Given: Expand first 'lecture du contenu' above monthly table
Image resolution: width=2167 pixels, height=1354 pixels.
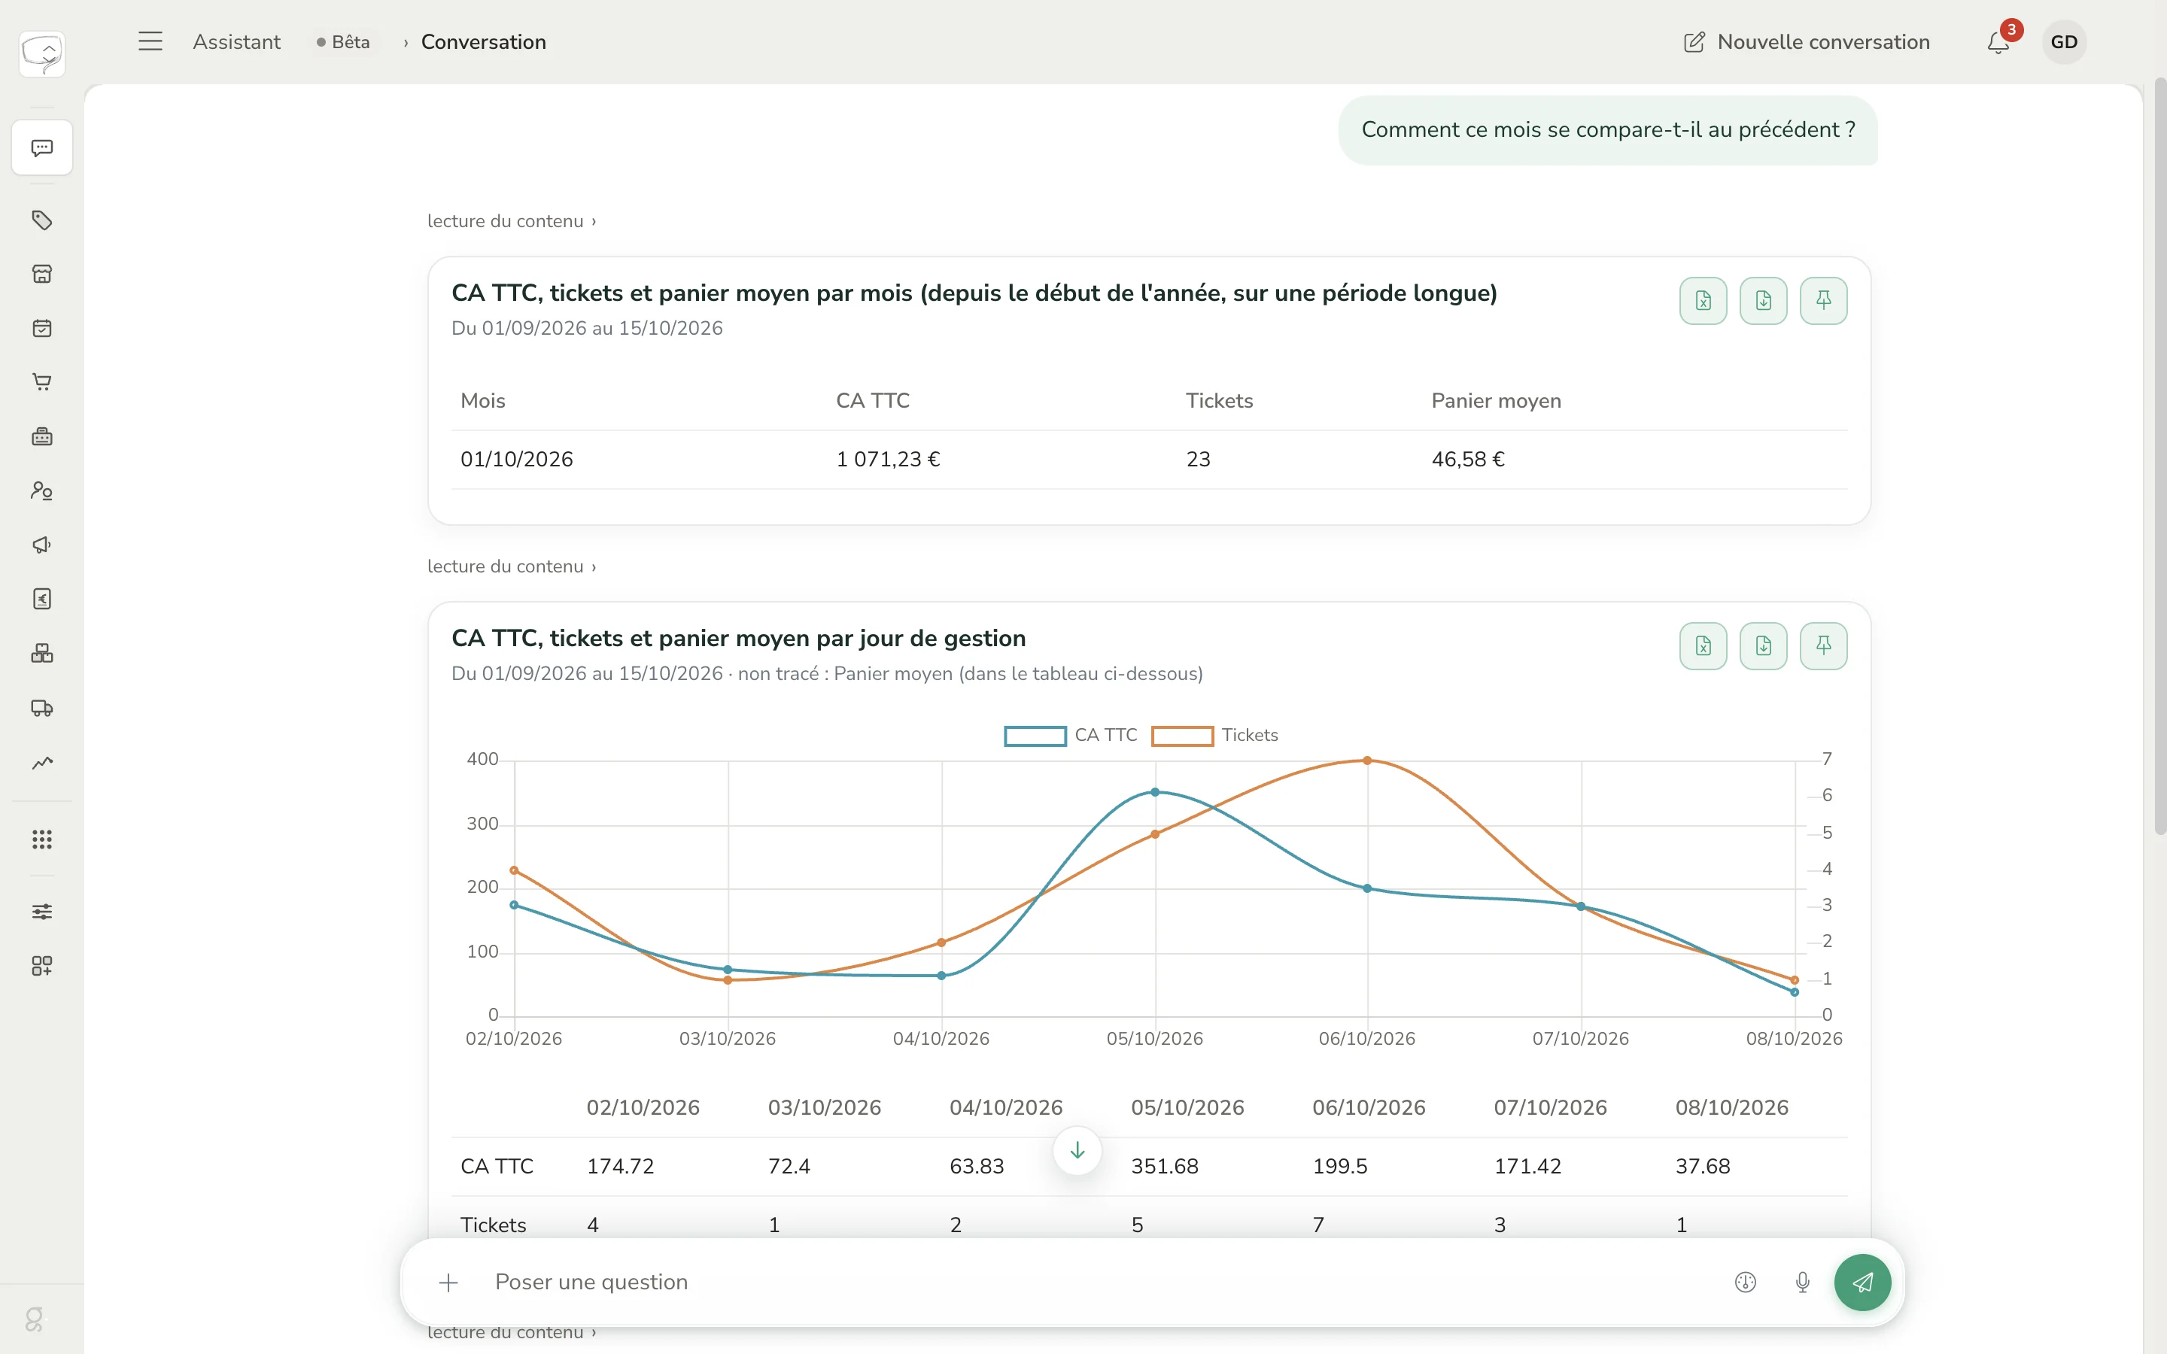Looking at the screenshot, I should 512,221.
